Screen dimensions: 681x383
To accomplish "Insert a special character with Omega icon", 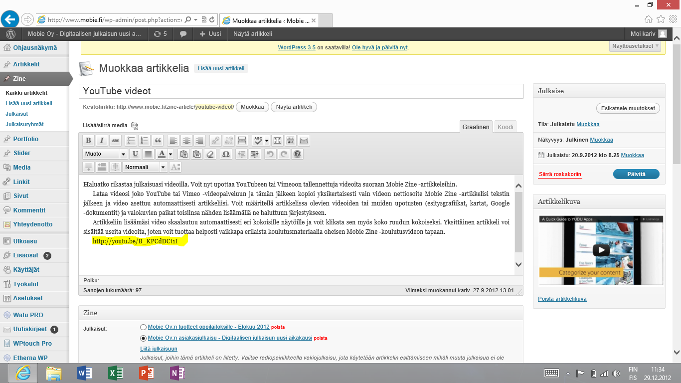I will (x=226, y=154).
